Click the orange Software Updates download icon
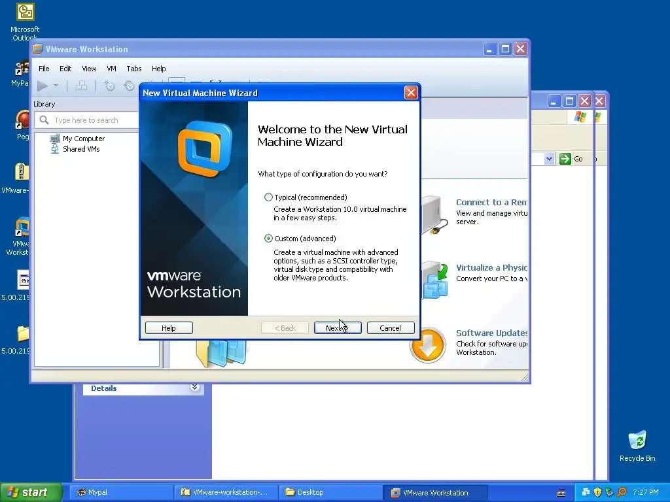This screenshot has width=670, height=502. pyautogui.click(x=428, y=345)
